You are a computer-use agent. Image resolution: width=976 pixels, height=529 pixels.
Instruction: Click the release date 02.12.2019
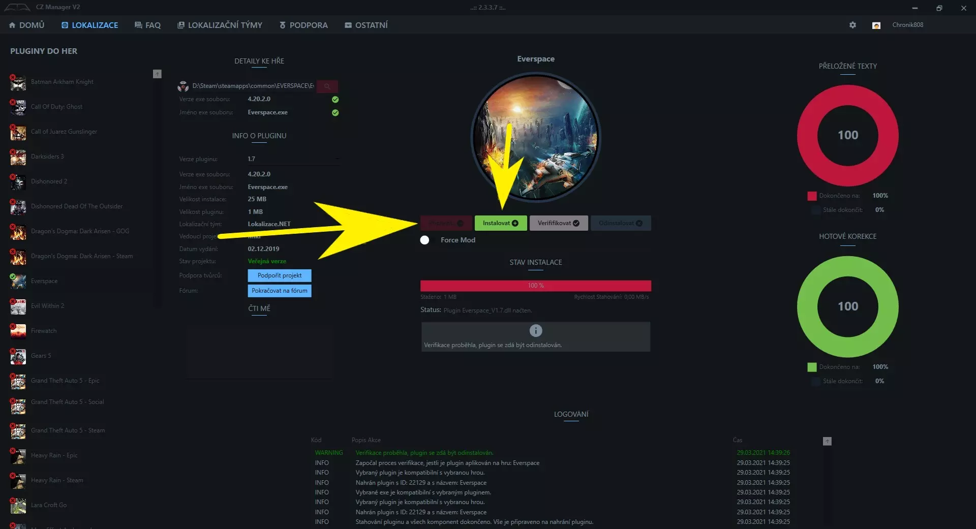[263, 249]
